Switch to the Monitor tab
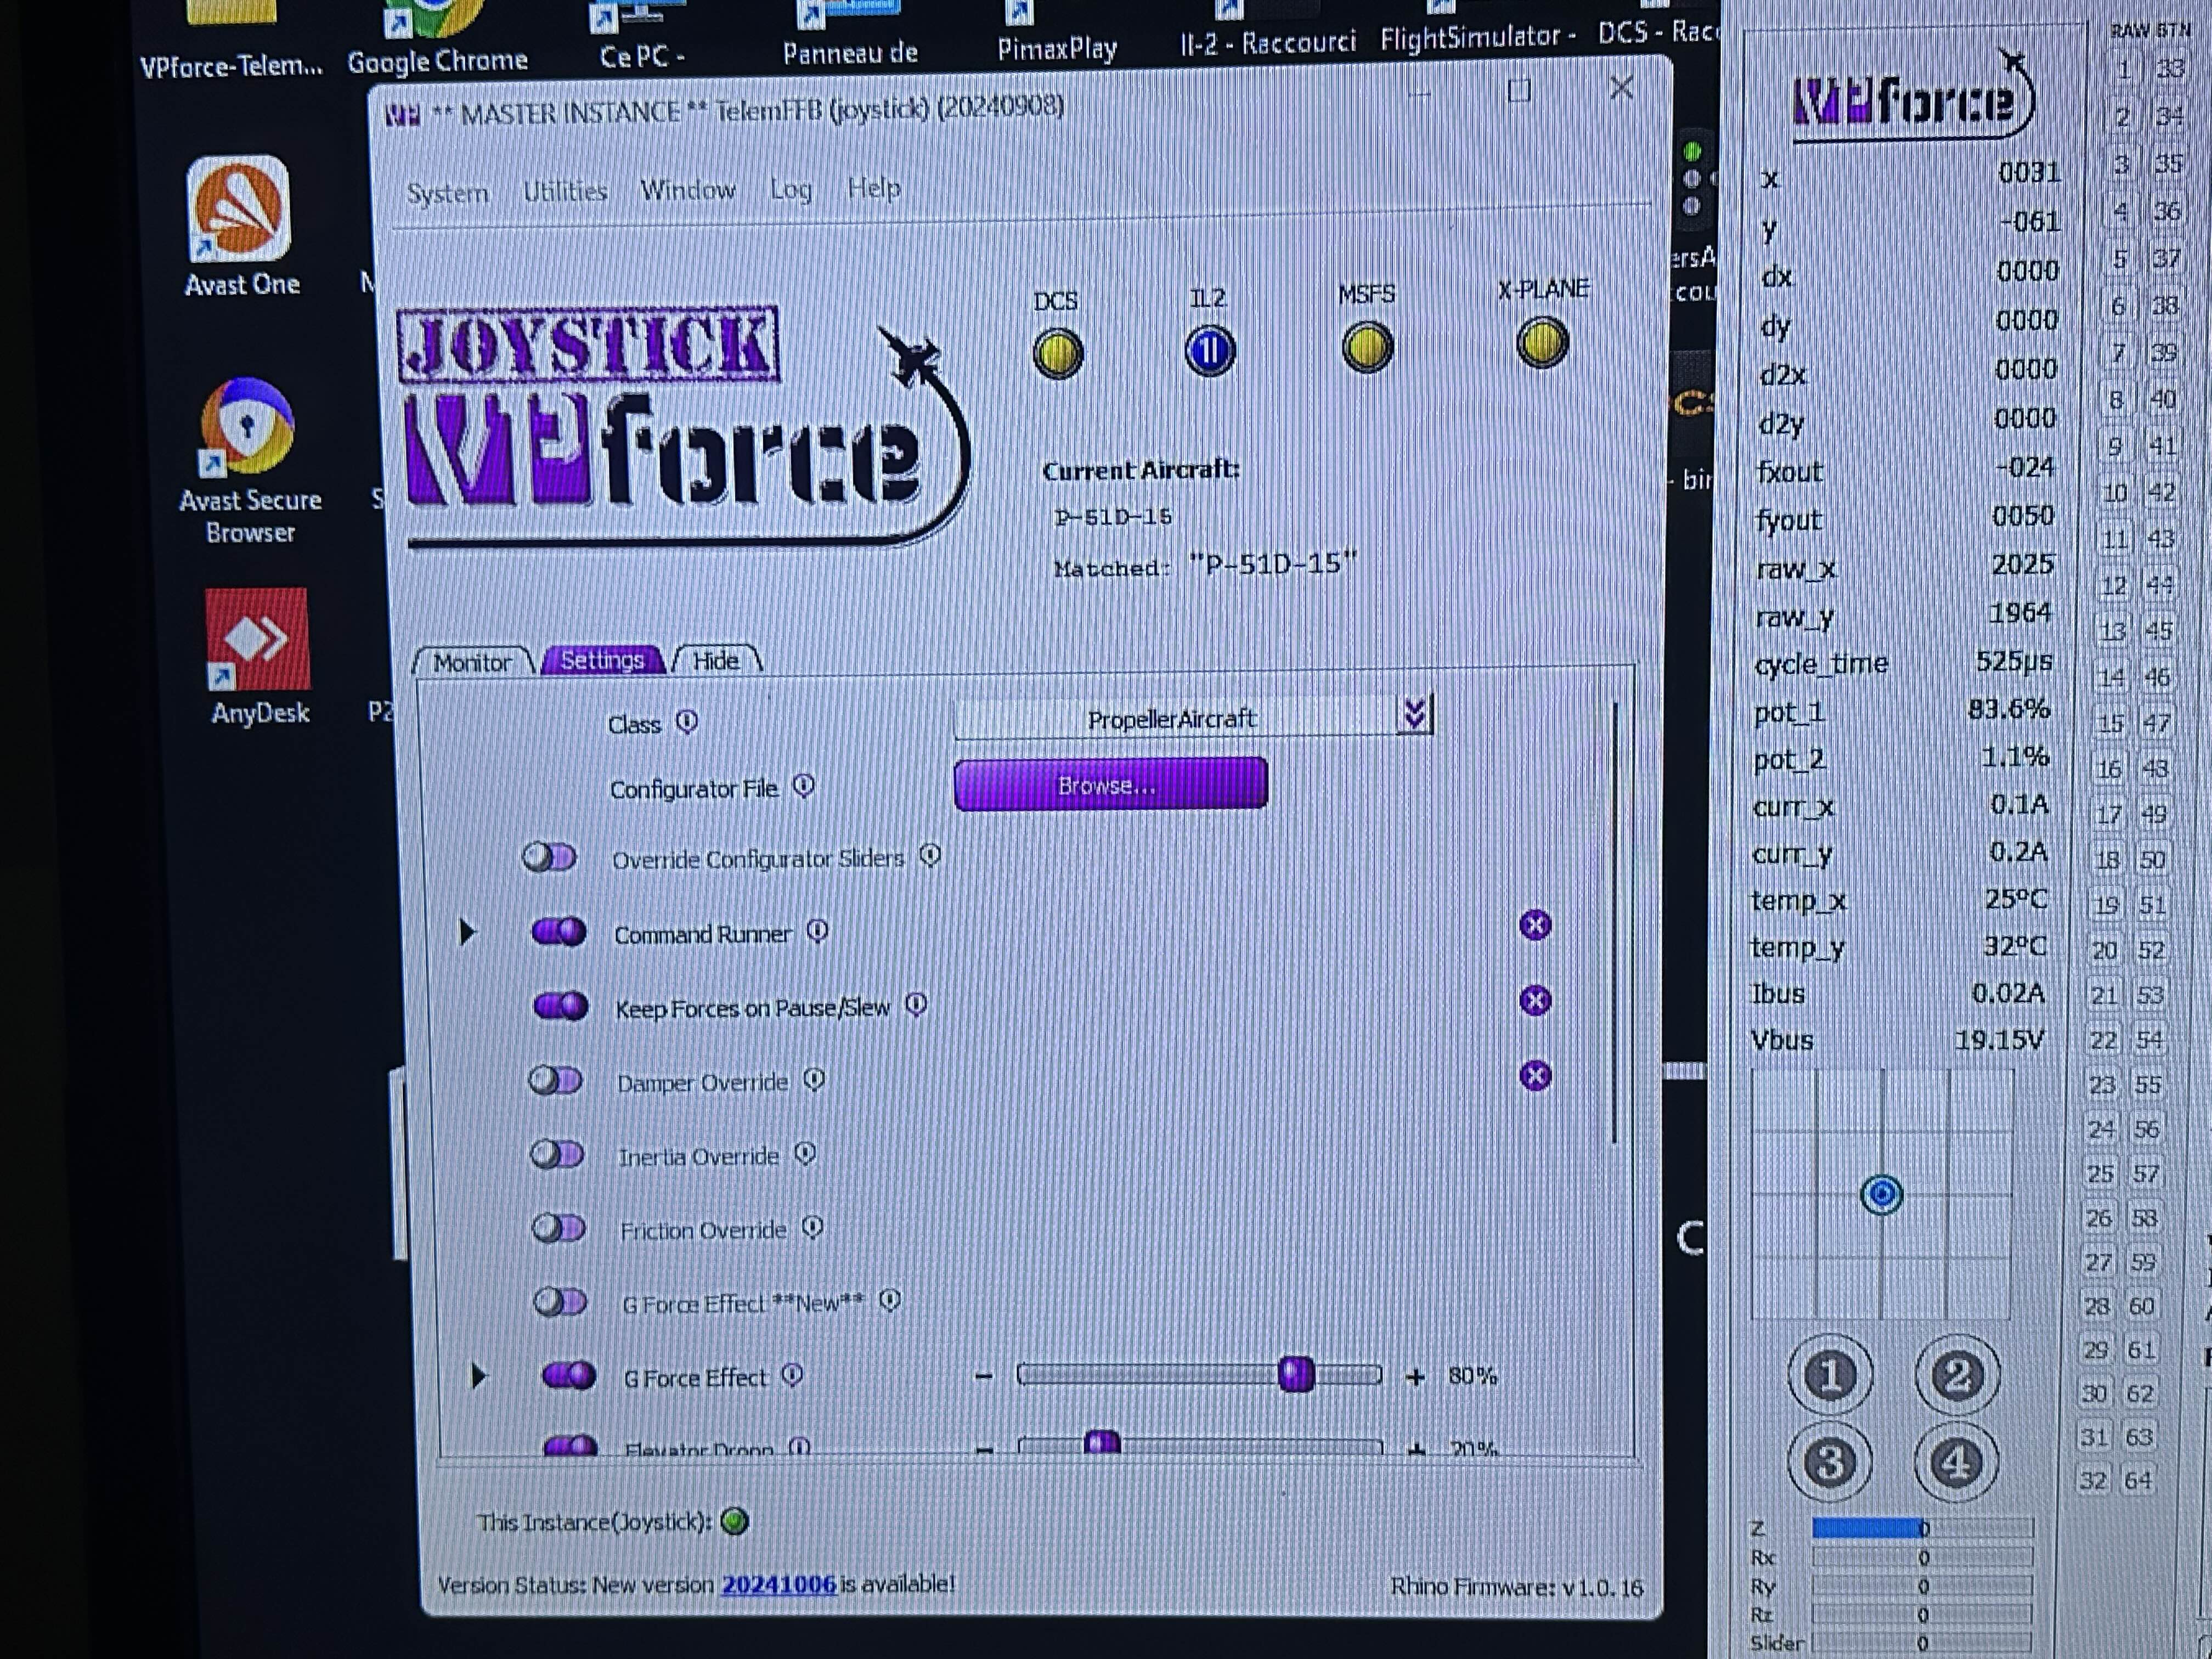 click(x=472, y=662)
